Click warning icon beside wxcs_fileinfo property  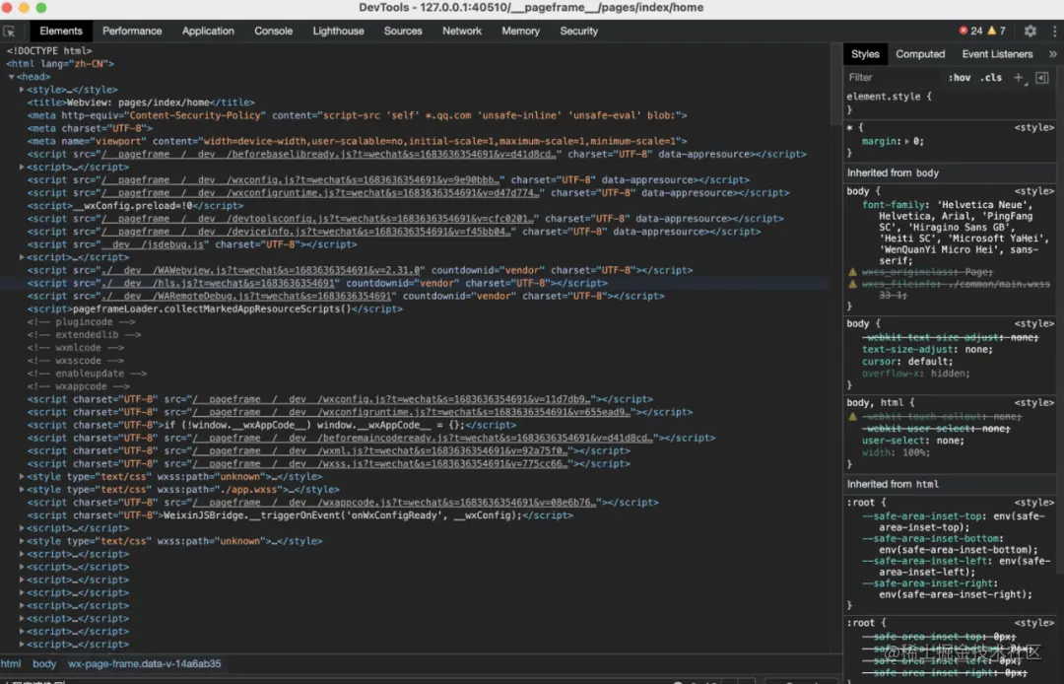pyautogui.click(x=852, y=284)
